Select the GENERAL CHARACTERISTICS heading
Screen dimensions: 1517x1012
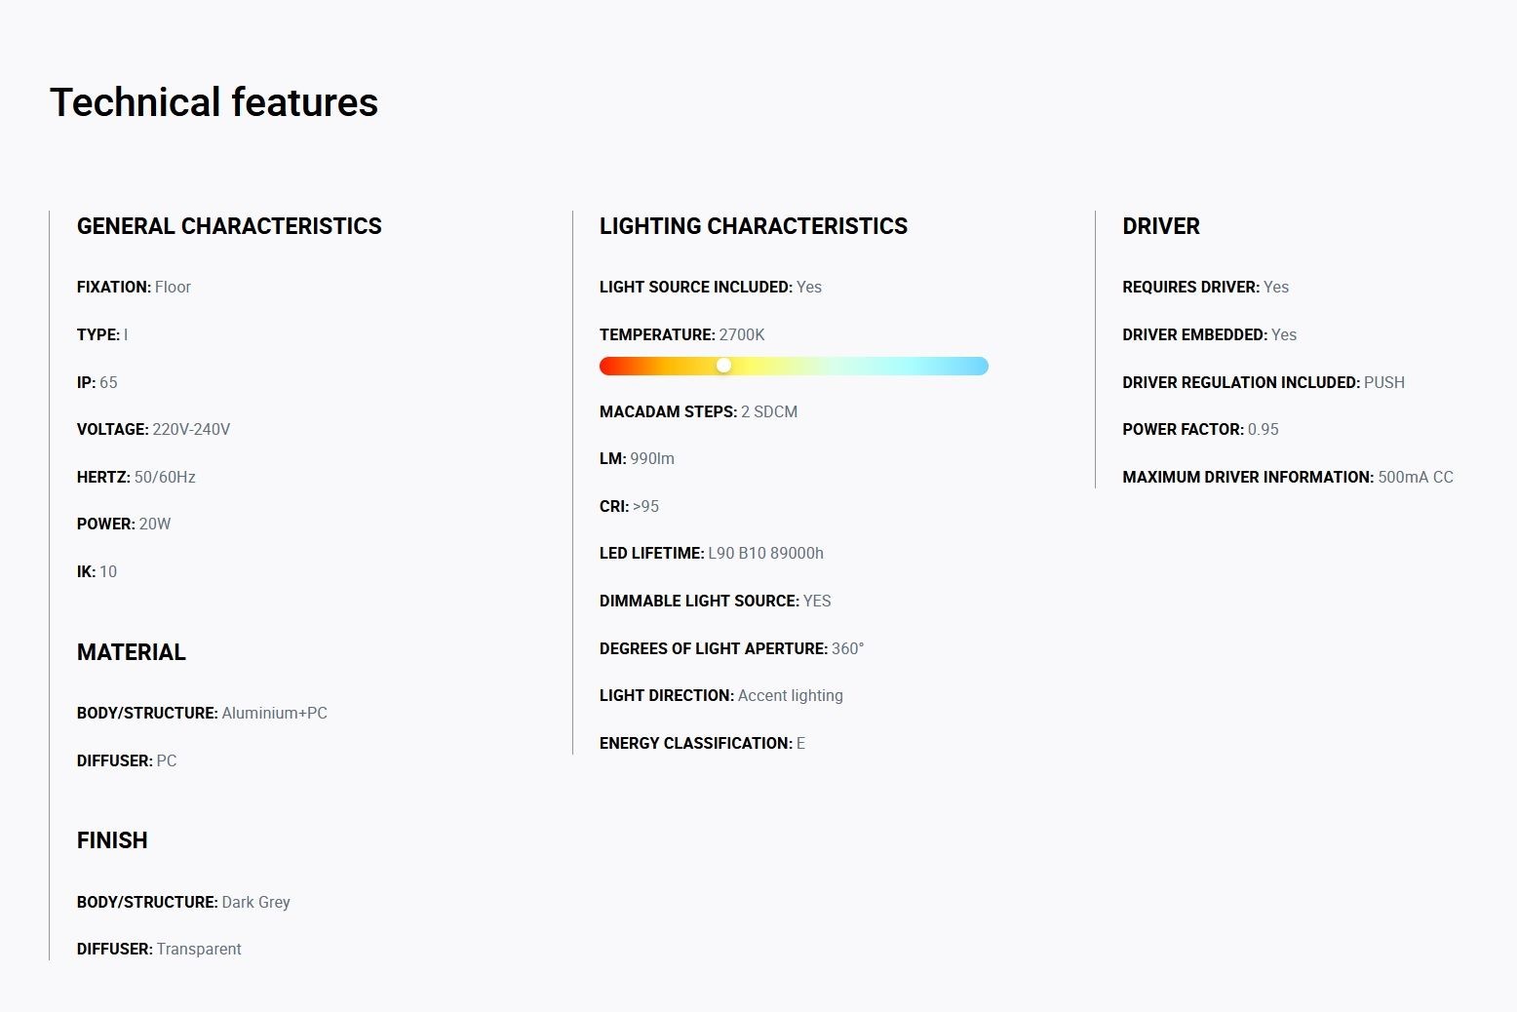[229, 226]
